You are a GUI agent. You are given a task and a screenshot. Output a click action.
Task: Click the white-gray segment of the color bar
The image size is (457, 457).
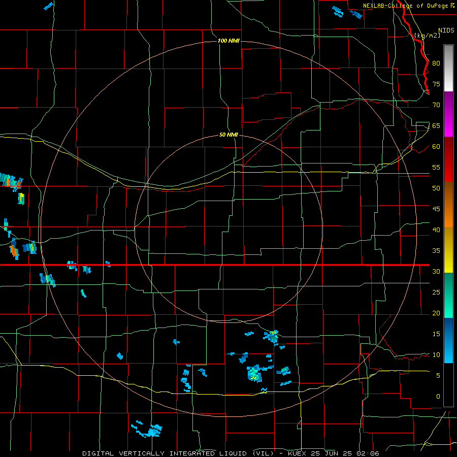pyautogui.click(x=448, y=68)
